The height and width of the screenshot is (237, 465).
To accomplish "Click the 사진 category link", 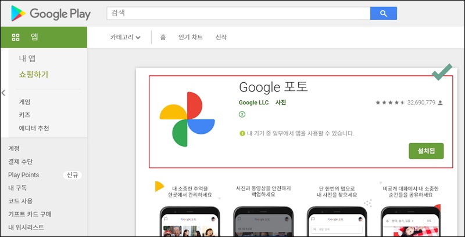I will (x=281, y=103).
